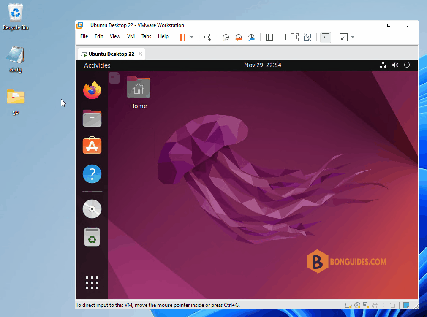Click the stretch guest display icon
This screenshot has width=427, height=317.
[x=344, y=37]
